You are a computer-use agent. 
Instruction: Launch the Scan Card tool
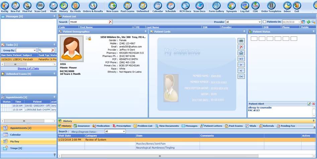[40, 7]
